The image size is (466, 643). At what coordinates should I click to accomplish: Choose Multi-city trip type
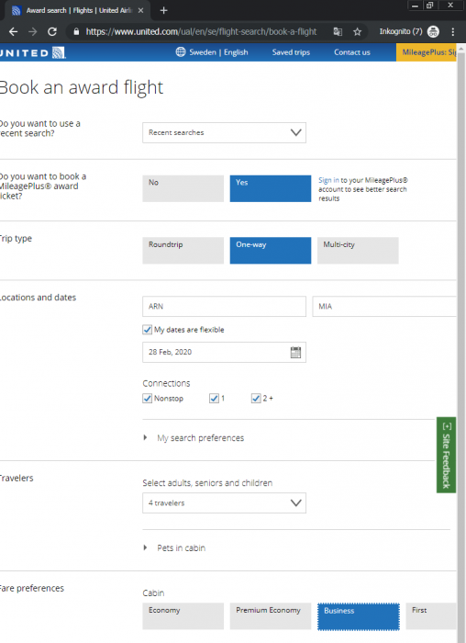358,251
